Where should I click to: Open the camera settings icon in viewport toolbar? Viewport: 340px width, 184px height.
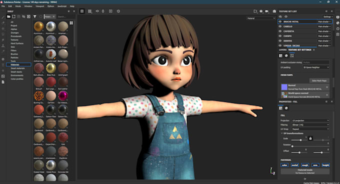pos(255,11)
